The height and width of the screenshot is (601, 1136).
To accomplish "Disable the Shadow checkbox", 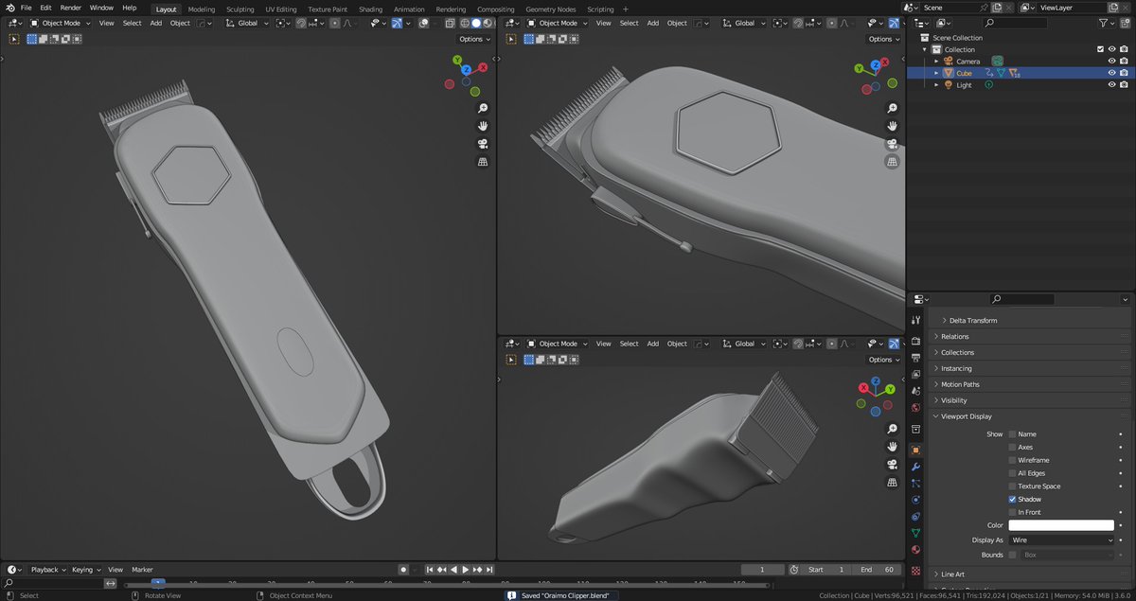I will pos(1012,499).
